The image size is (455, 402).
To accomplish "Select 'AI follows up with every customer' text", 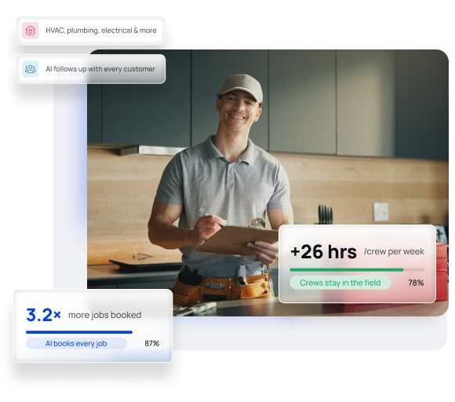I will [x=100, y=69].
